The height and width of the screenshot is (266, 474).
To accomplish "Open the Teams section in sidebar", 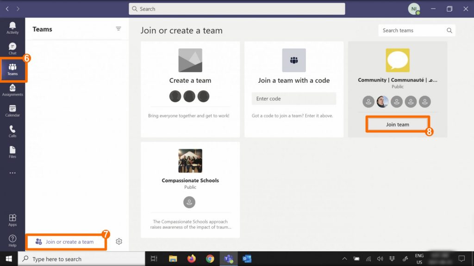I will pyautogui.click(x=12, y=69).
